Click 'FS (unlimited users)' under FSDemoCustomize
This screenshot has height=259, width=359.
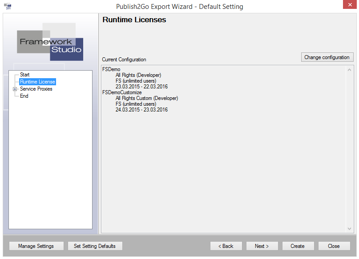136,104
